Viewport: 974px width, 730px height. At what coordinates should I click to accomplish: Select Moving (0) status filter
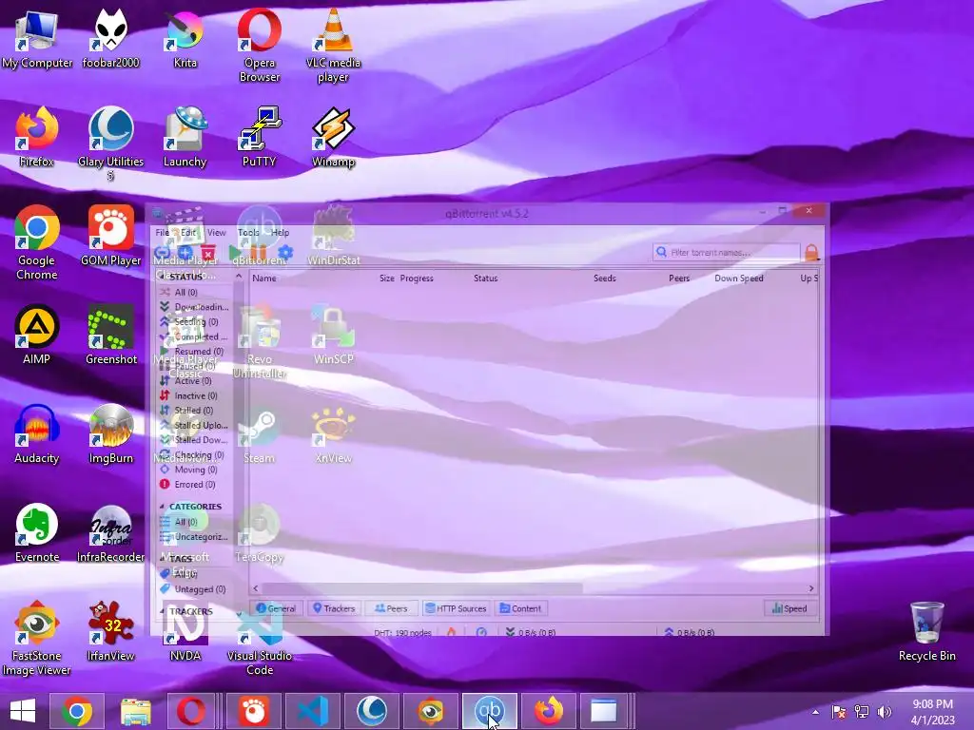pos(194,470)
